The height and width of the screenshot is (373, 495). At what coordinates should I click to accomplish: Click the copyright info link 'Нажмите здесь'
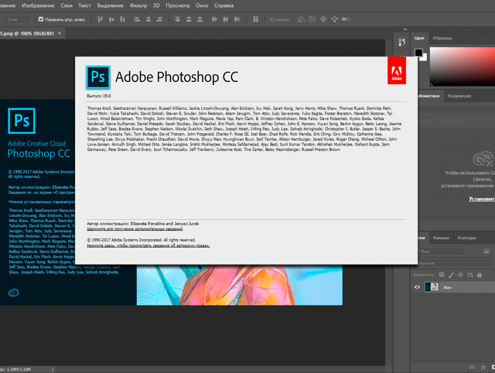point(148,246)
